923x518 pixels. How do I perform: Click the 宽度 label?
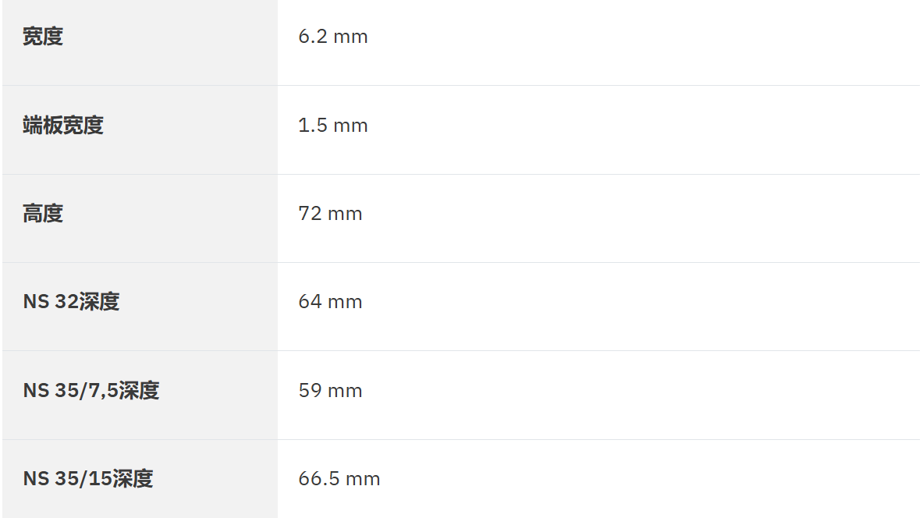click(43, 37)
